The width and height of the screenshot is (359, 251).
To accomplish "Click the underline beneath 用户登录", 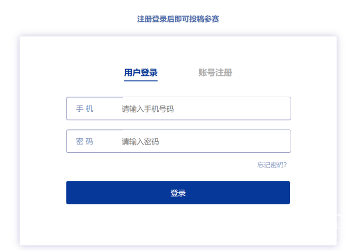I will pos(141,81).
